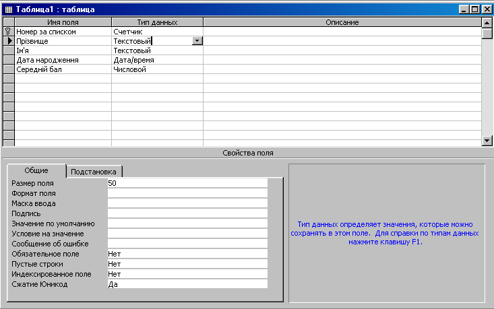Click the current row arrow selector for Прізвище

[x=9, y=41]
